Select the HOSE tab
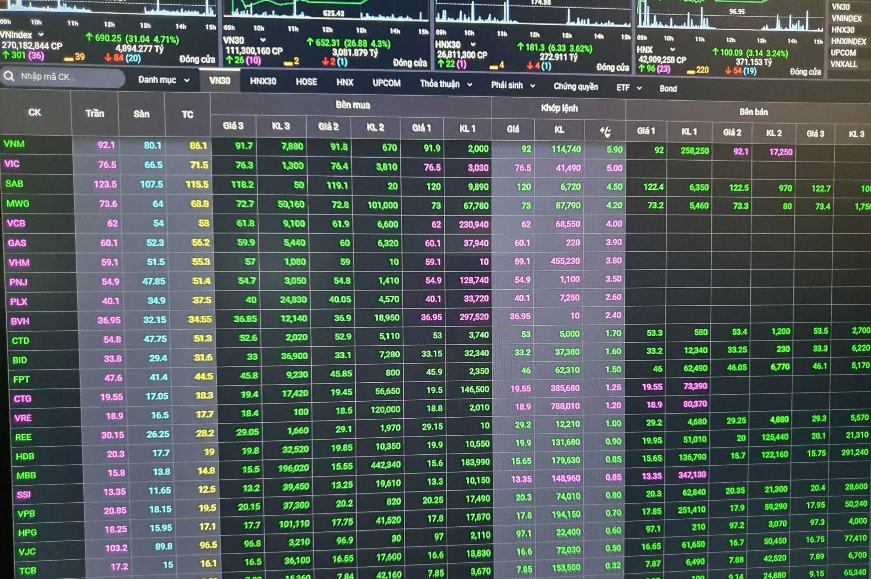The image size is (871, 579). point(306,82)
